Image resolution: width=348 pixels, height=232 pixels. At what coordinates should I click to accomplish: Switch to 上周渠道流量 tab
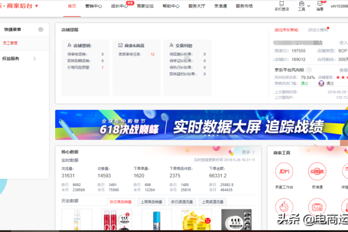click(x=213, y=202)
